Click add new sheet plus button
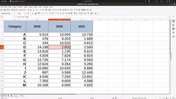 (11, 96)
